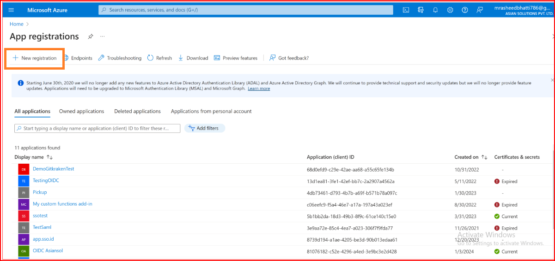555x261 pixels.
Task: Click the DE avatar icon for DemoGitkrakenTest
Action: point(24,169)
